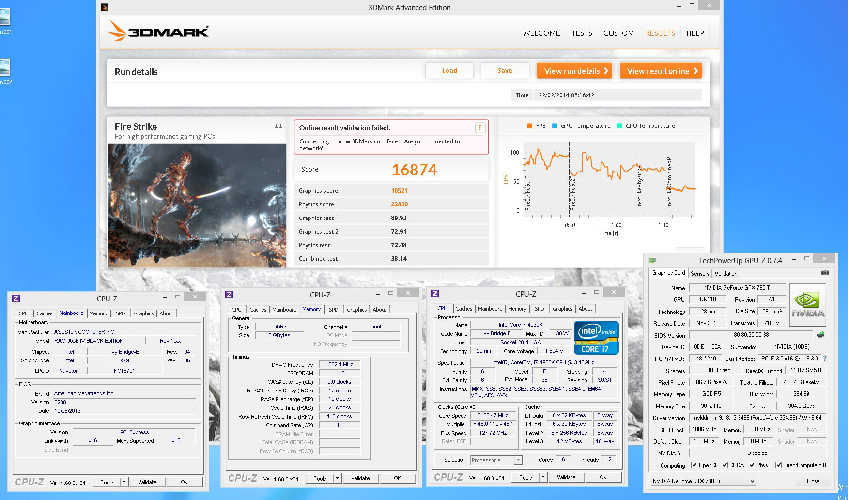Click the Save button in Run details
Viewport: 848px width, 500px height.
pos(505,71)
